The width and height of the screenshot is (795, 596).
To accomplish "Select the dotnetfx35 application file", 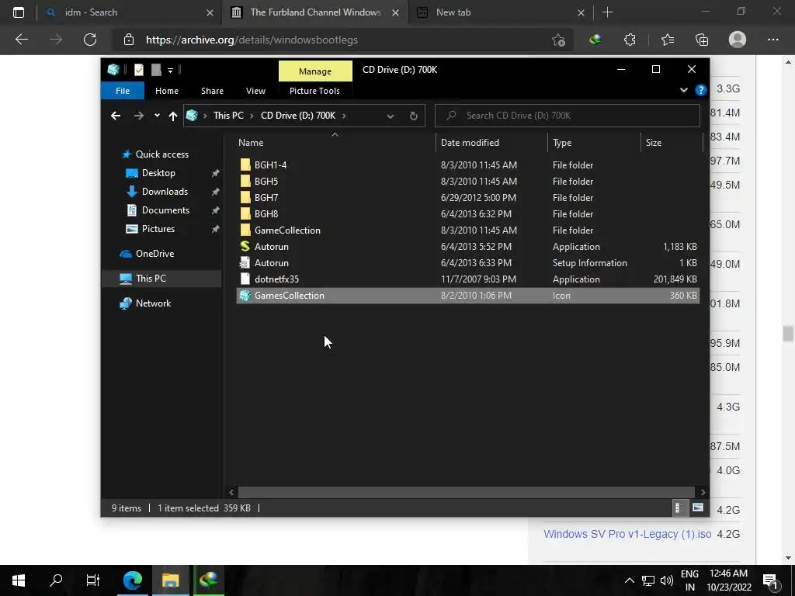I will coord(468,279).
